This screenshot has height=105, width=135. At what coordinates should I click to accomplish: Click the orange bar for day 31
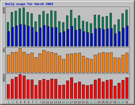[x=127, y=63]
